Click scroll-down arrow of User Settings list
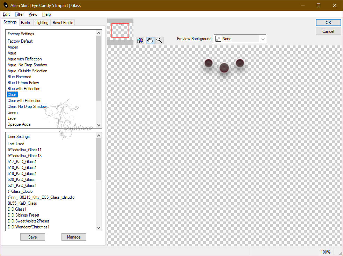This screenshot has height=256, width=343. click(x=98, y=228)
